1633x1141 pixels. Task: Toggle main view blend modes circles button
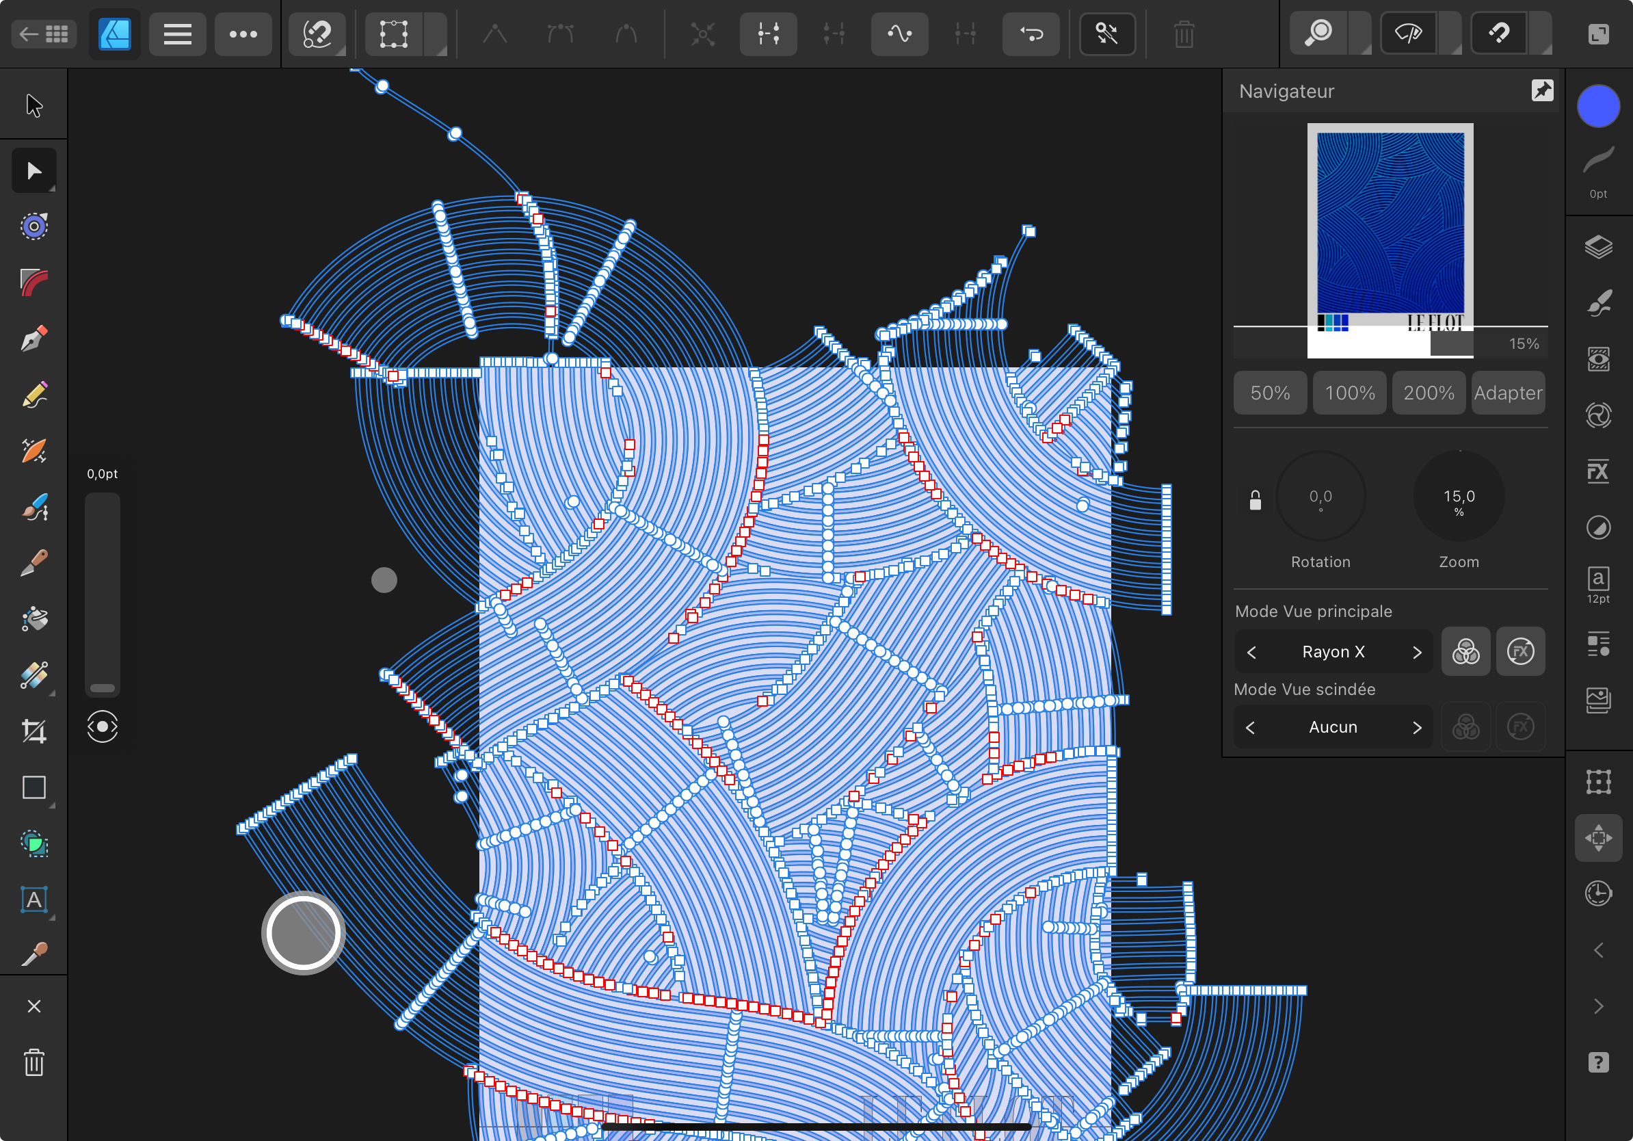coord(1466,651)
